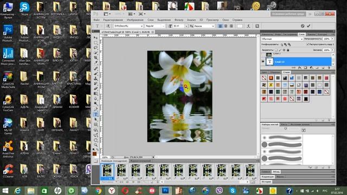This screenshot has width=347, height=195.
Task: Commit current text edits with the checkmark
Action: pyautogui.click(x=309, y=26)
